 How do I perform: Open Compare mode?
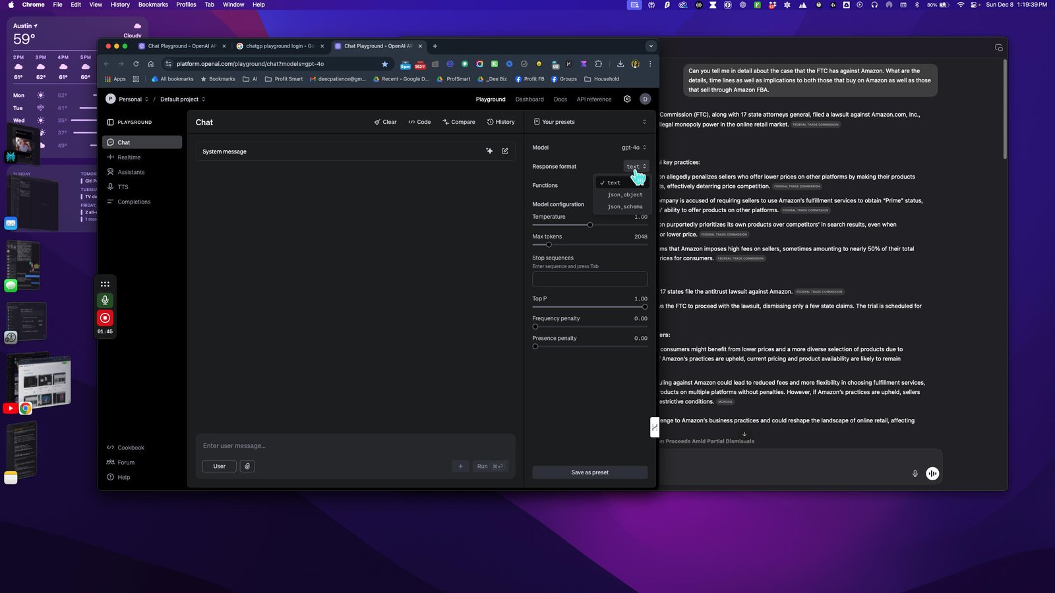459,122
